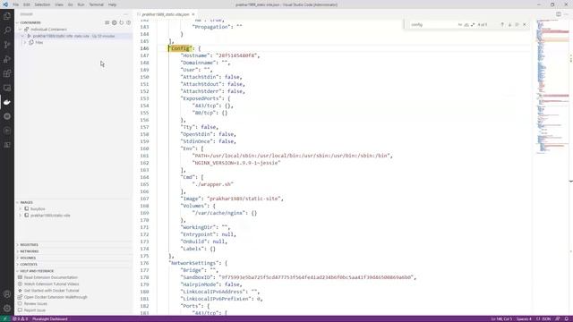
Task: Collapse the prakhar1989/static-site container node
Action: [x=22, y=36]
